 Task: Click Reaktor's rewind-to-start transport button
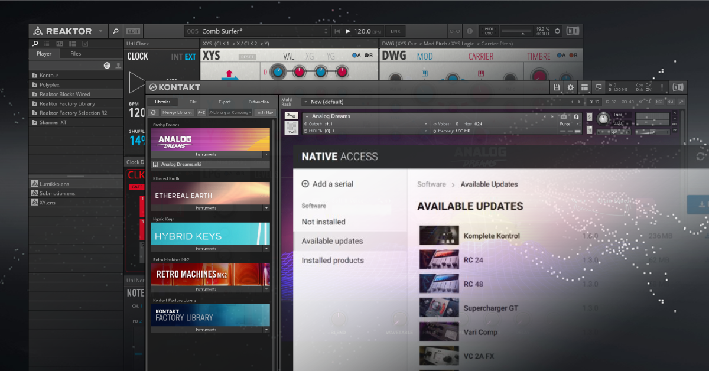point(337,31)
